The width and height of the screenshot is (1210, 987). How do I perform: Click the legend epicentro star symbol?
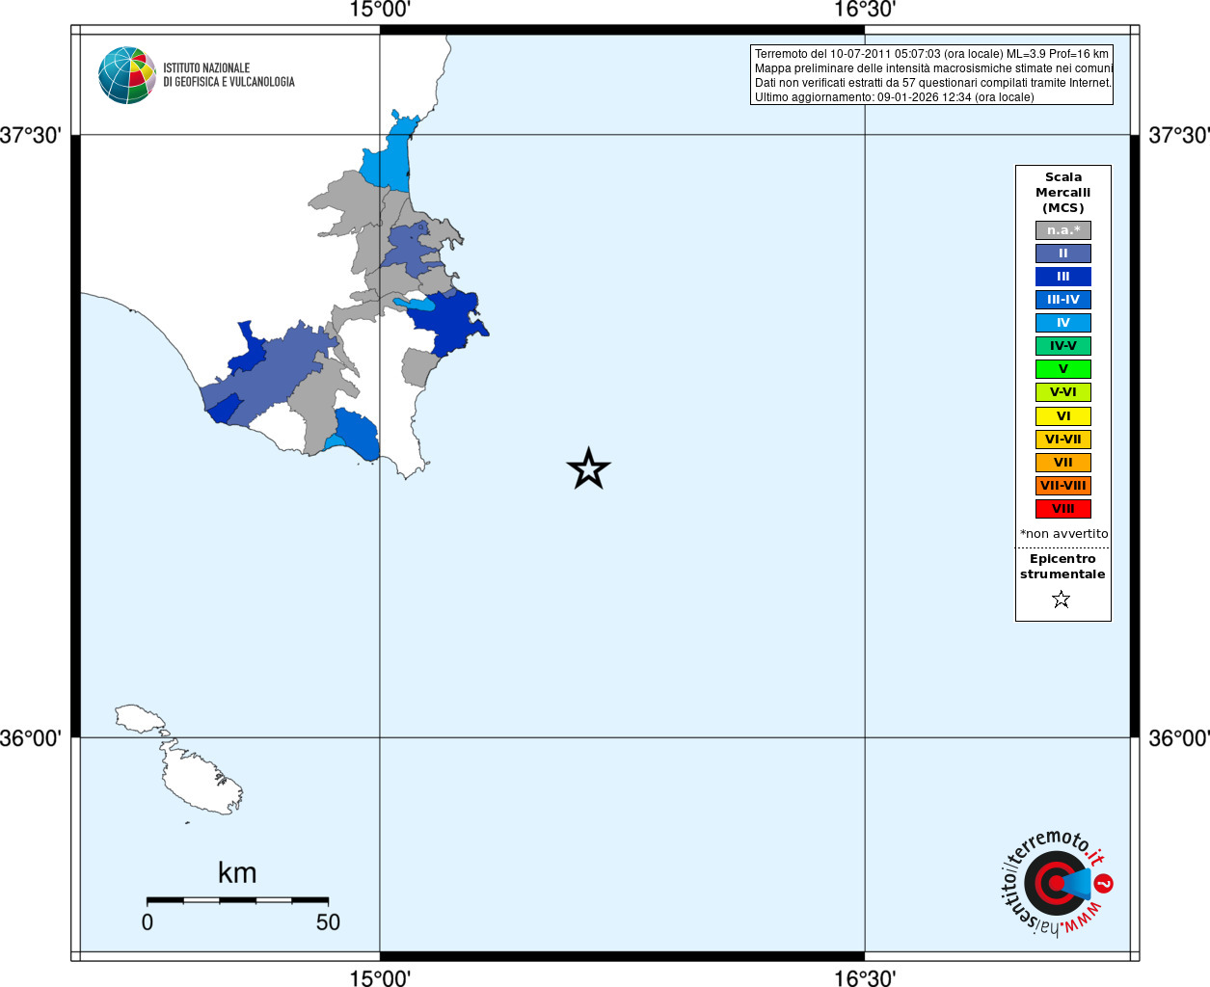1062,600
